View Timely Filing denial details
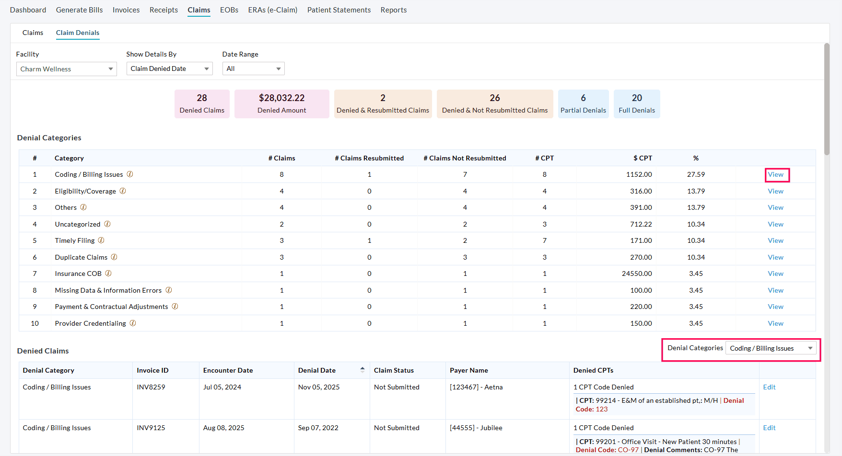This screenshot has width=842, height=456. (x=775, y=240)
